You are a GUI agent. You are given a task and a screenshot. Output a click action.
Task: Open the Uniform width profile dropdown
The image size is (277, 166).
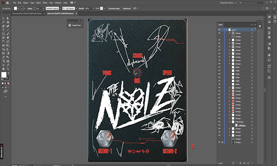(60, 9)
